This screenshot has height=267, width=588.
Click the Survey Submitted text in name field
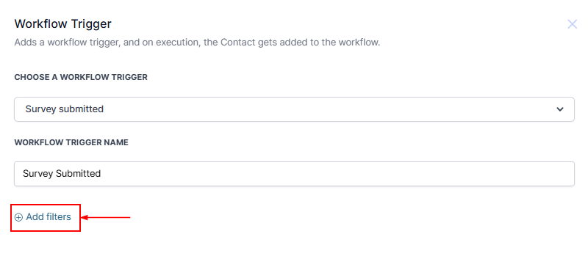click(62, 174)
